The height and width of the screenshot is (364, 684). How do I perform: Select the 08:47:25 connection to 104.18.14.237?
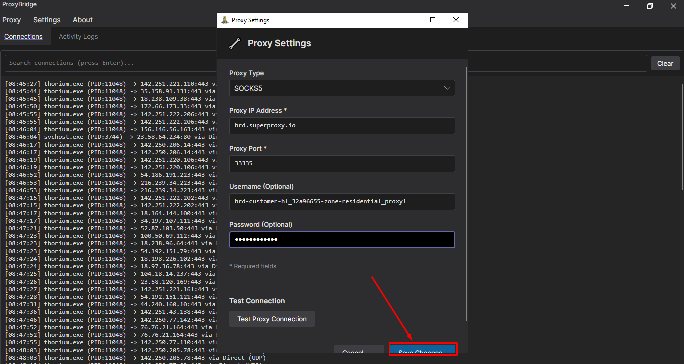(110, 274)
